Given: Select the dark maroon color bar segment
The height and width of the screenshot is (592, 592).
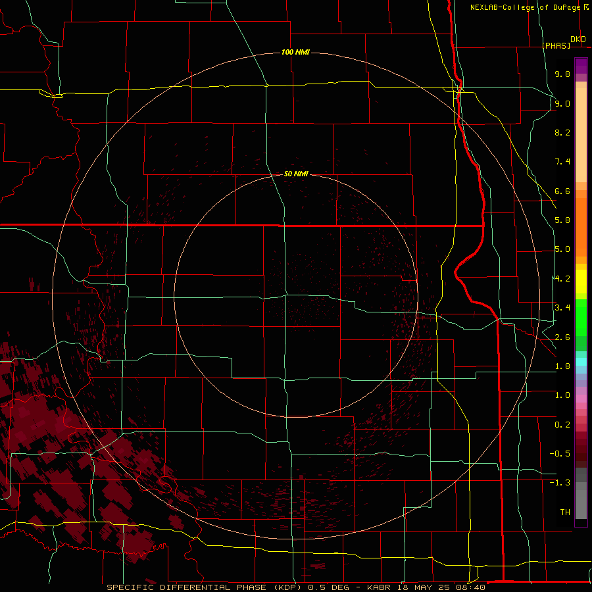Looking at the screenshot, I should 581,449.
